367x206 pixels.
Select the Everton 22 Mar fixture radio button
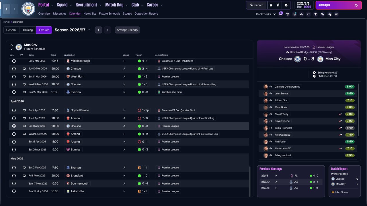pyautogui.click(x=14, y=92)
